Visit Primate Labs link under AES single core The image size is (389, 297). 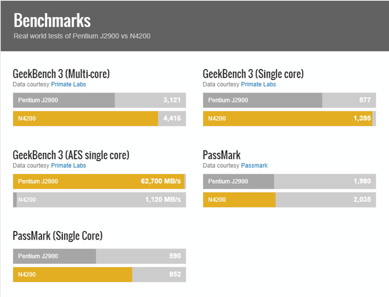click(x=69, y=165)
